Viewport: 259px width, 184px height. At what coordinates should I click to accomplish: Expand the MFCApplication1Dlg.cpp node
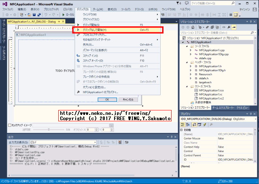pos(191,54)
